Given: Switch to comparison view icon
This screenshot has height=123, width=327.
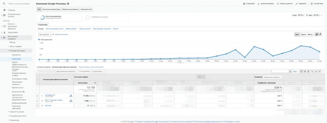Looking at the screenshot, I should [x=312, y=71].
